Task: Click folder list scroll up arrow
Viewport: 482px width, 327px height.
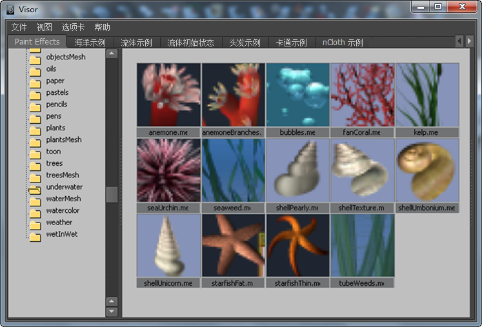Action: (112, 54)
